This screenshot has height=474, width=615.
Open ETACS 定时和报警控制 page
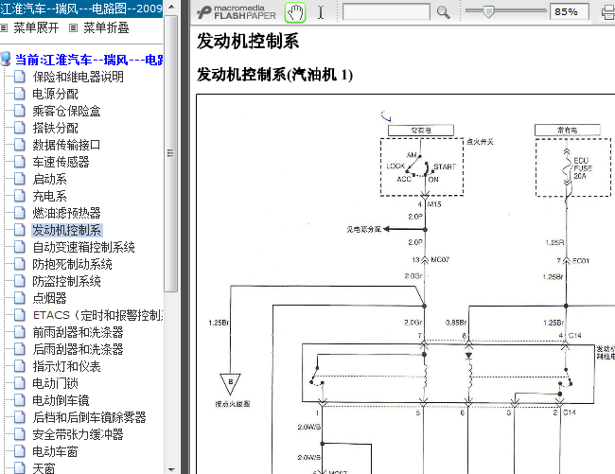click(98, 315)
